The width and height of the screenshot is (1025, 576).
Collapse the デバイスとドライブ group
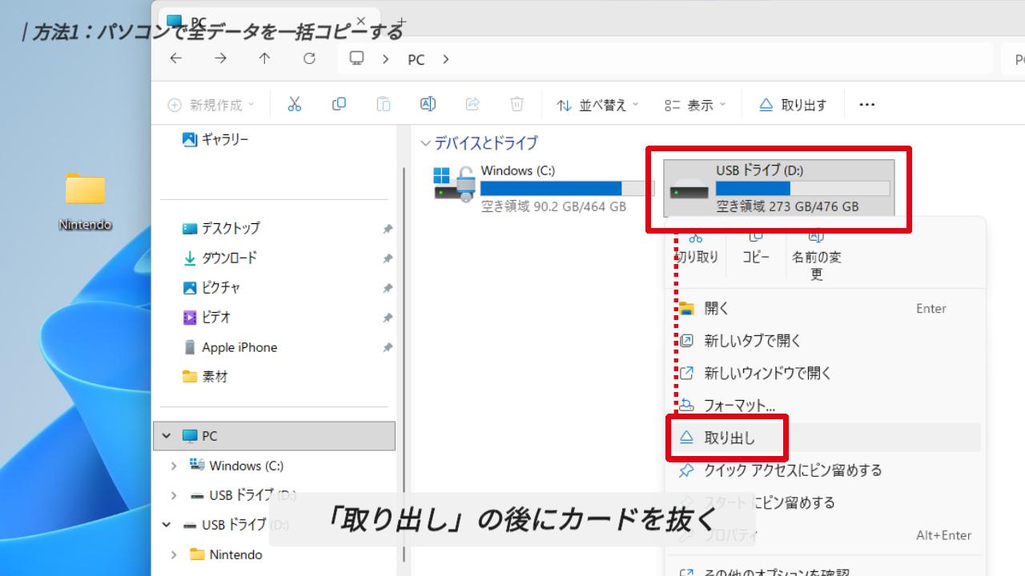(x=425, y=143)
